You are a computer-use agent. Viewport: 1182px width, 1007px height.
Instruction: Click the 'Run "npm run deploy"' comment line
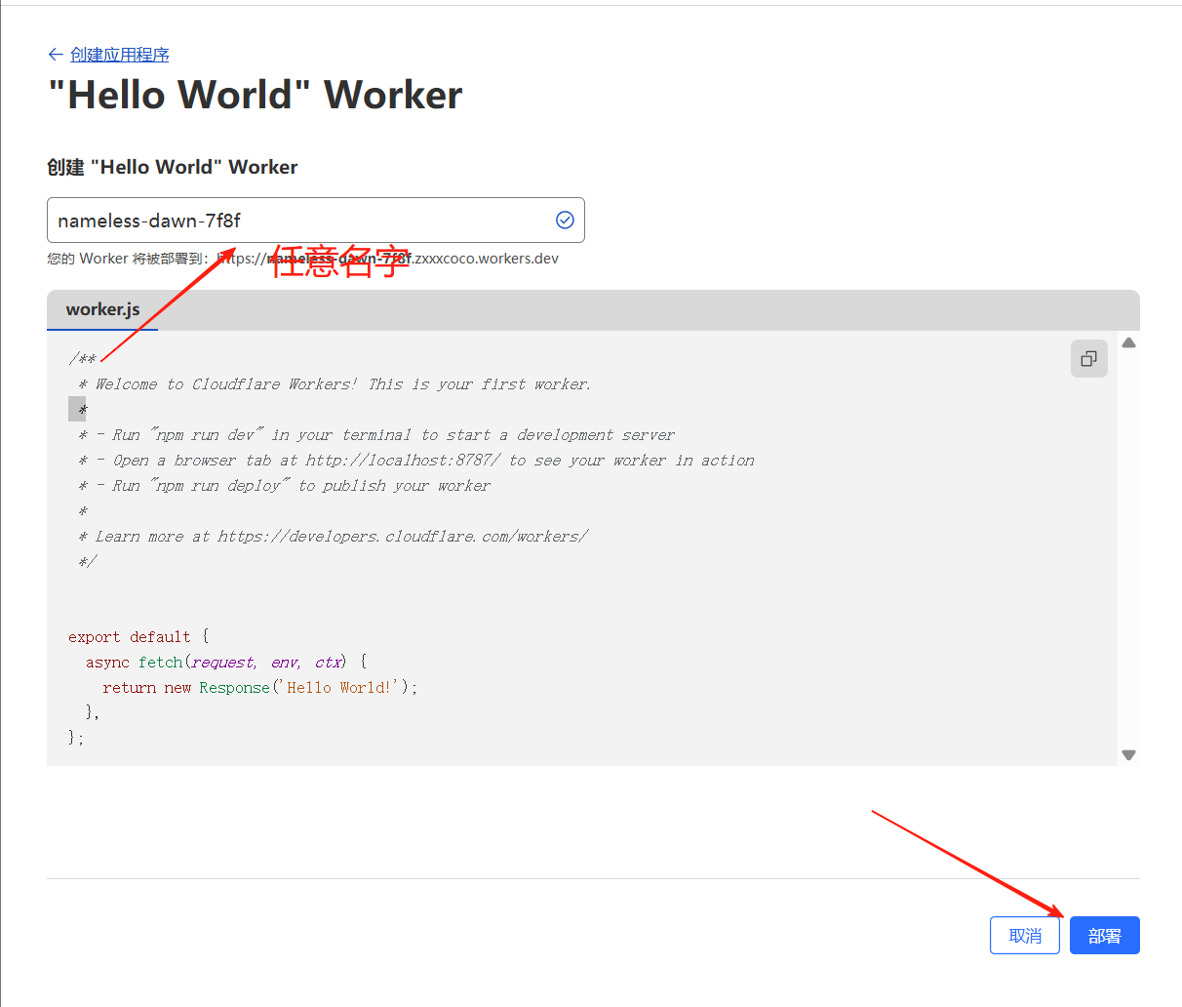[284, 486]
